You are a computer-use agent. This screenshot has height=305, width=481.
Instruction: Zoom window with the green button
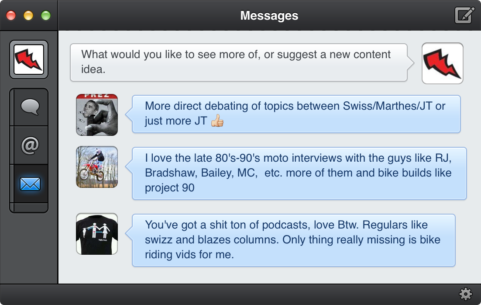point(45,16)
